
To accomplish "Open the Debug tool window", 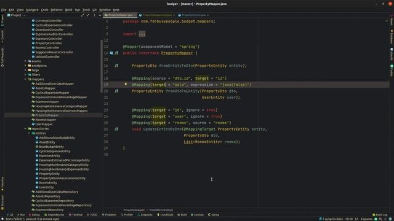I will [x=34, y=215].
